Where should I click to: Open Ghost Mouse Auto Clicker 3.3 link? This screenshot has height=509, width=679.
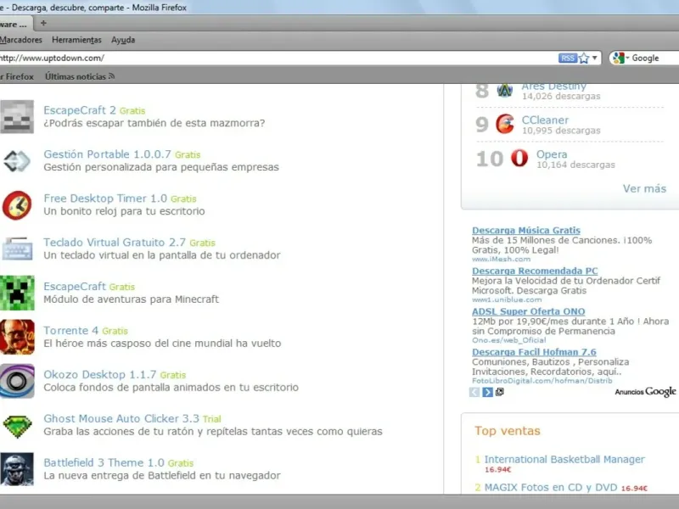pyautogui.click(x=121, y=419)
